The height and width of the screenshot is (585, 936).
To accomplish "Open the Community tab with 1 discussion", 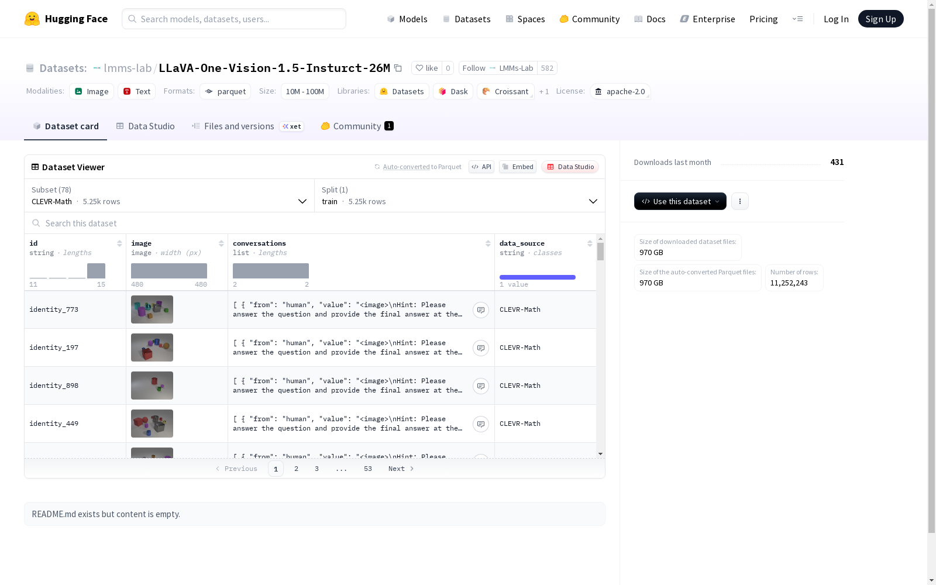I will [x=357, y=126].
